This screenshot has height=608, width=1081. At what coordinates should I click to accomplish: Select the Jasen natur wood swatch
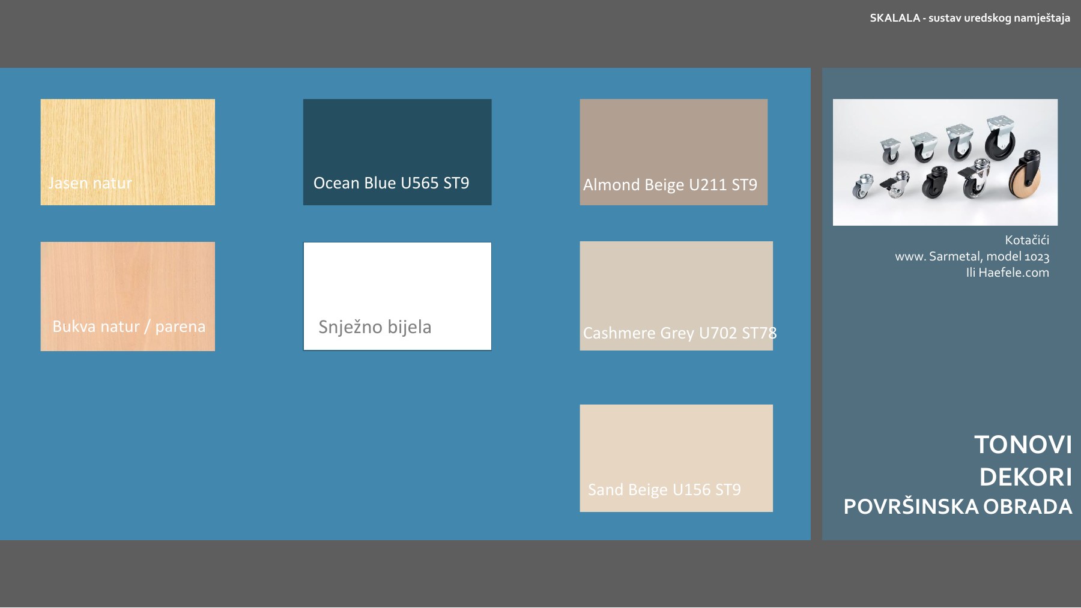point(127,152)
